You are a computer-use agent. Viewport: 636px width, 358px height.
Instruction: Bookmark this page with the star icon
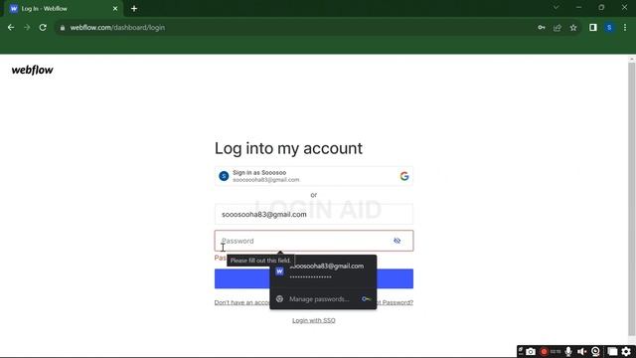(573, 28)
